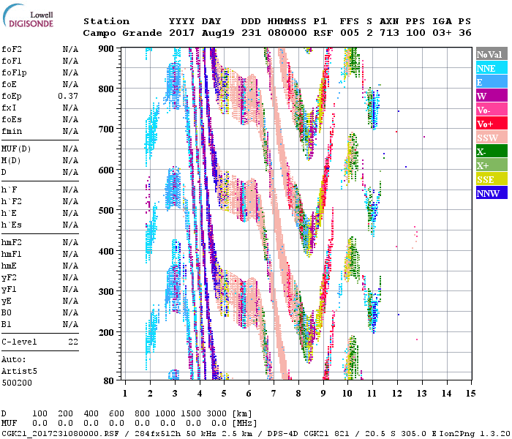
Task: Select the 3000 km distance column header
Action: (224, 414)
